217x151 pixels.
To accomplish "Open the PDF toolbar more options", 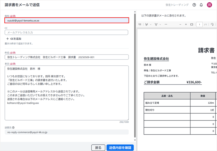I will 166,24.
